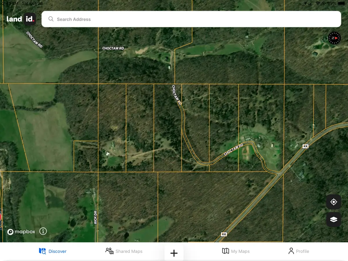Tap the red marker on left edge
Image resolution: width=348 pixels, height=261 pixels.
pos(1,217)
